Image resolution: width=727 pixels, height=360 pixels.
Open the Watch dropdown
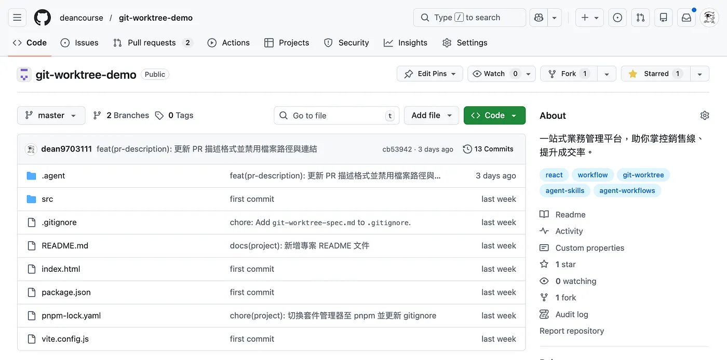(501, 74)
